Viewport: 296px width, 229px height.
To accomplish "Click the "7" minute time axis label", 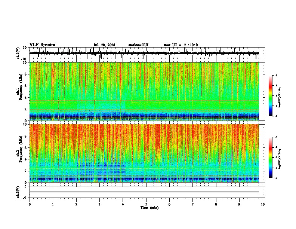I will 193,204.
